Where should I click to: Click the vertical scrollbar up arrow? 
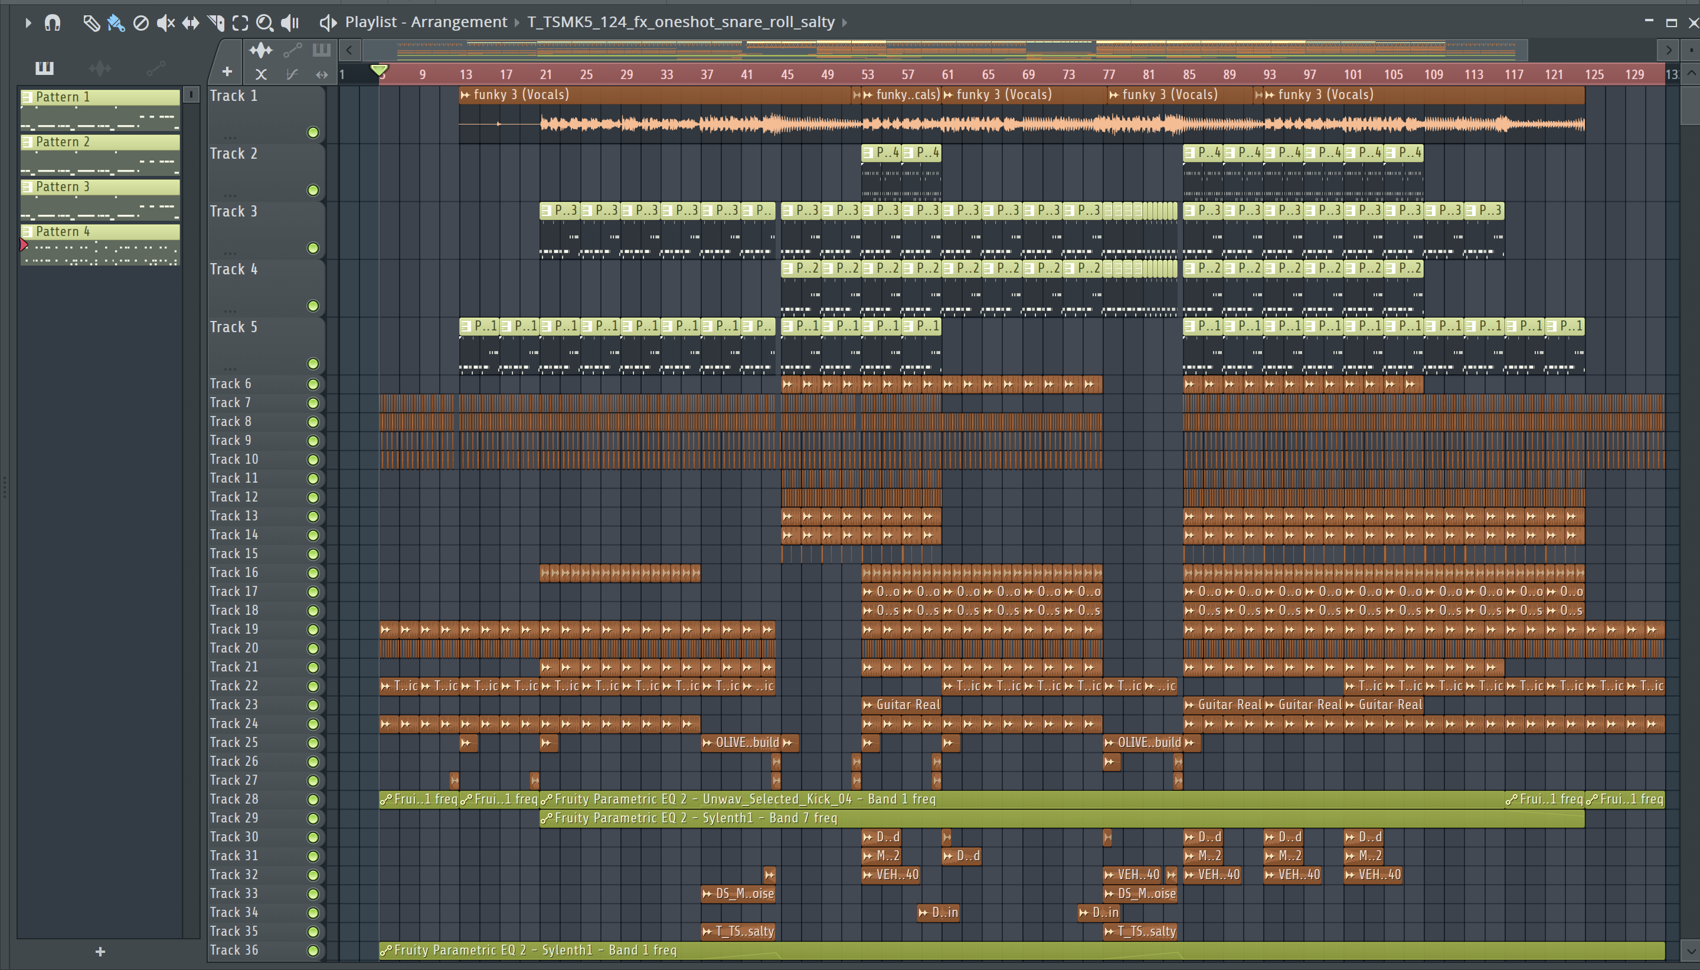pyautogui.click(x=1691, y=73)
